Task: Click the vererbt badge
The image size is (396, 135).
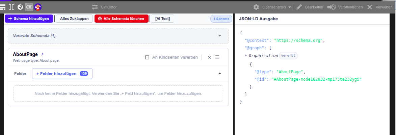Action: coord(288,56)
